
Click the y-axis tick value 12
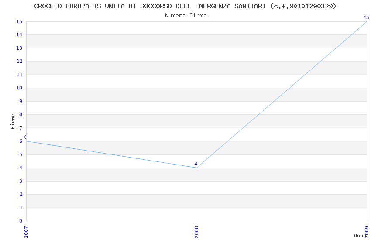[19, 61]
